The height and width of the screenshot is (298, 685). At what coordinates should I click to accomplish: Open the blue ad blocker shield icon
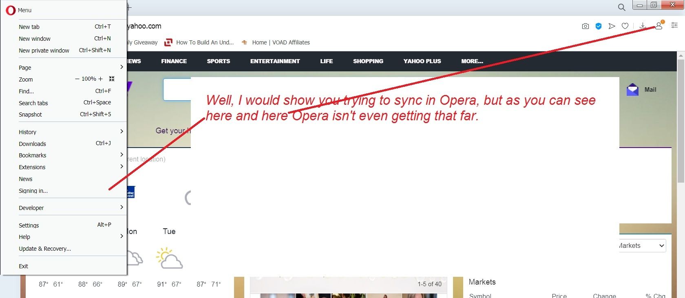(x=599, y=26)
